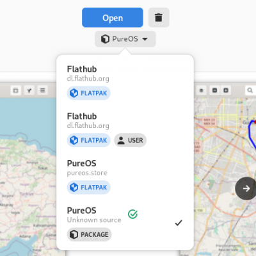
Task: Uninstall the app with the trash icon
Action: (159, 17)
